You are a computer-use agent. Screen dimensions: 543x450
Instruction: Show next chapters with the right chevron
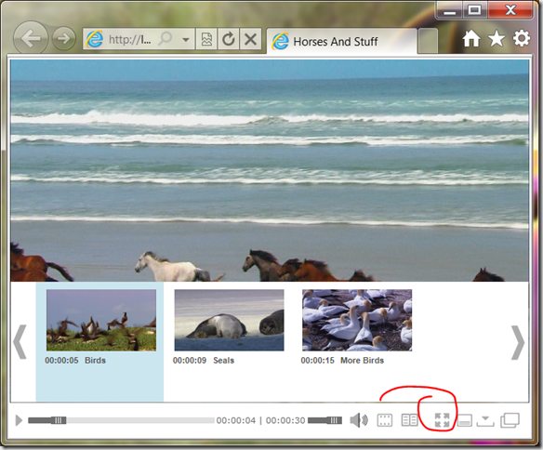[x=518, y=342]
